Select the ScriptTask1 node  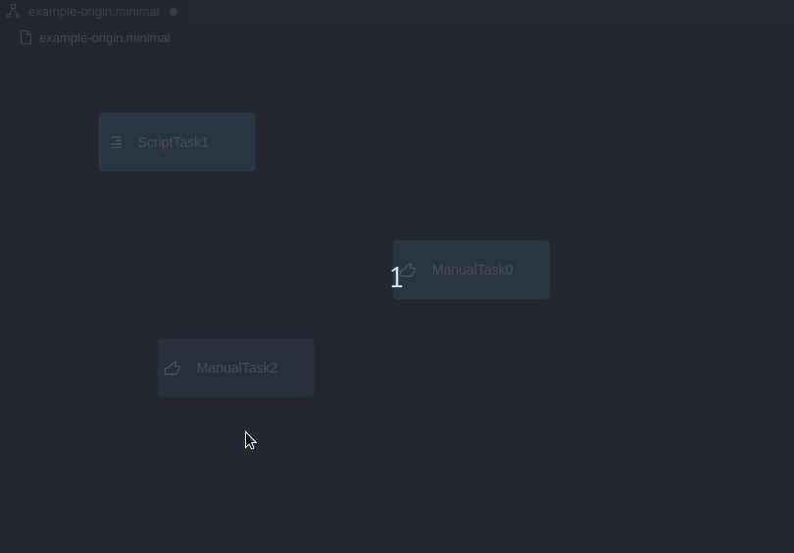(177, 142)
